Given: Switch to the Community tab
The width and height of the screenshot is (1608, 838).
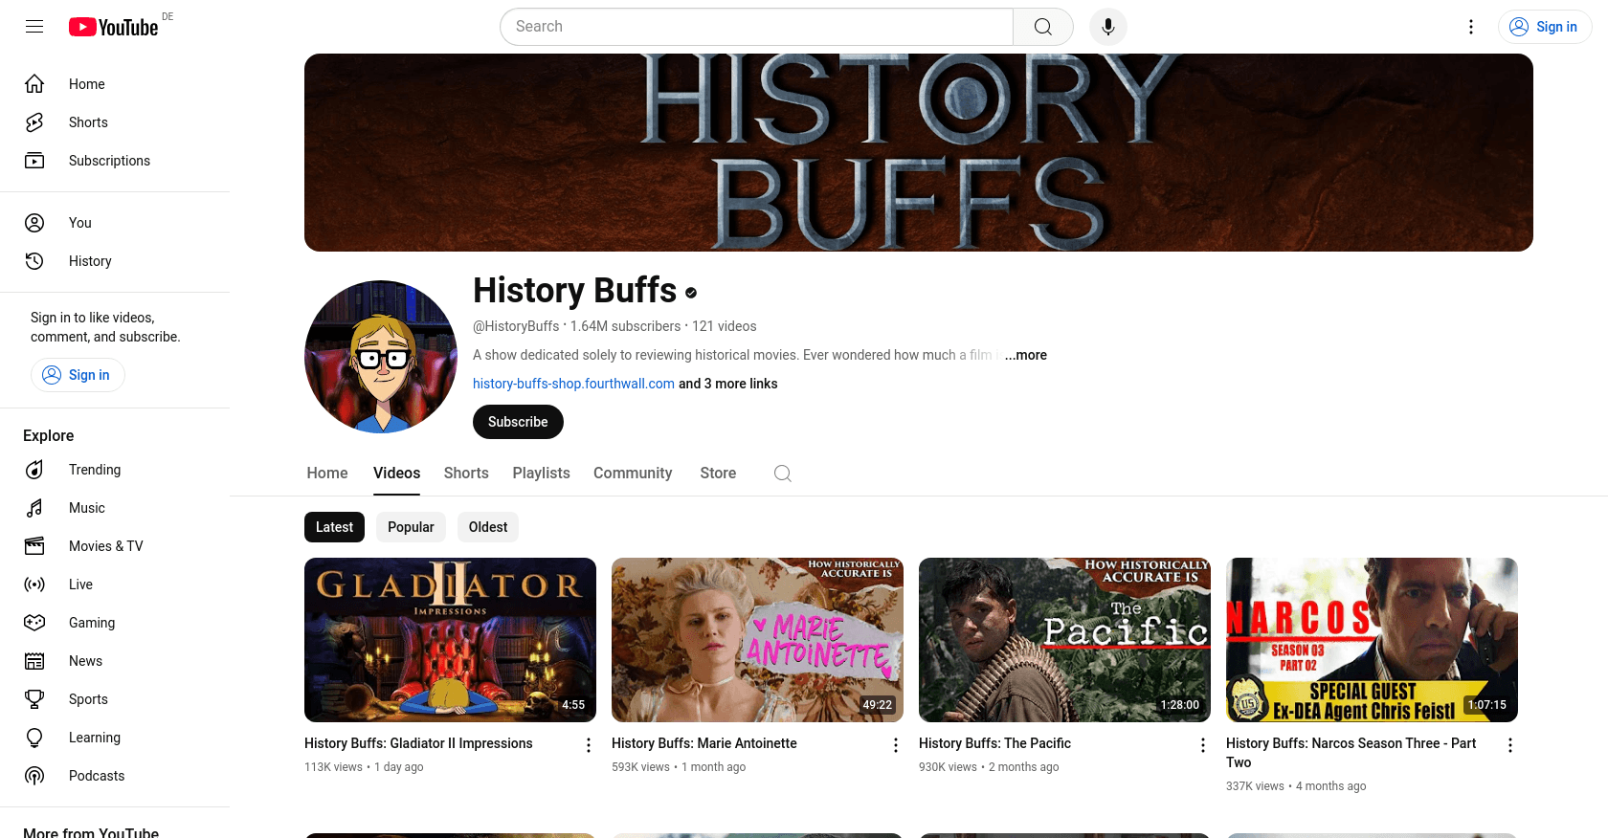Looking at the screenshot, I should pos(633,474).
